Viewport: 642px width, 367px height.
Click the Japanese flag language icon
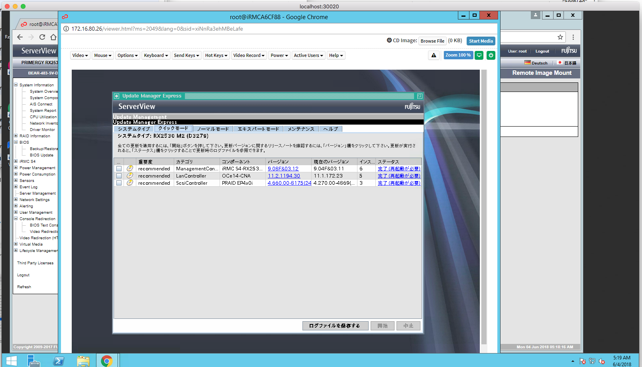tap(560, 62)
